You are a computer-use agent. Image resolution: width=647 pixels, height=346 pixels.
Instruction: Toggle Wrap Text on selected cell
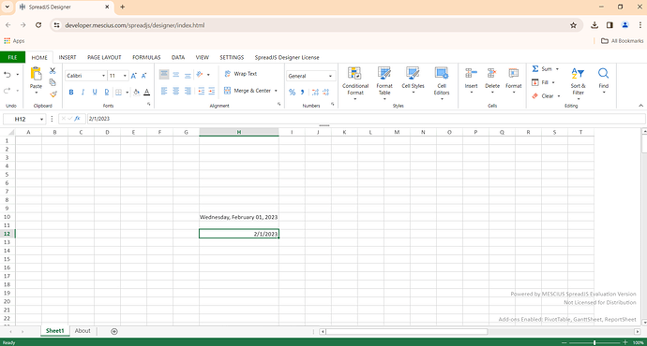[241, 74]
